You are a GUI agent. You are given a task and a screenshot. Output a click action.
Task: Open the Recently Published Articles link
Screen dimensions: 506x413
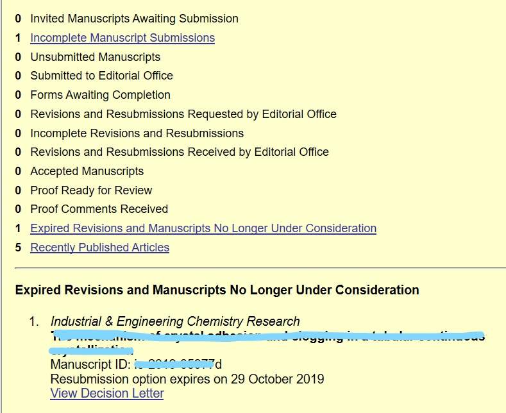[x=99, y=248]
